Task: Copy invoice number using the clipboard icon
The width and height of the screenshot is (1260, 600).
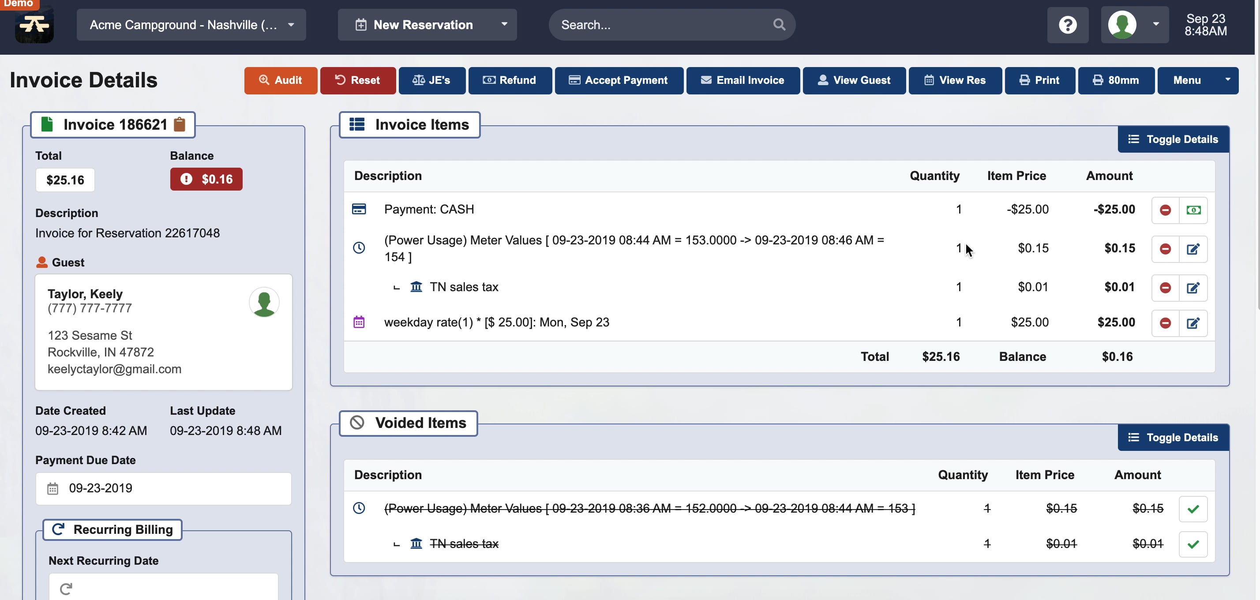Action: (179, 125)
